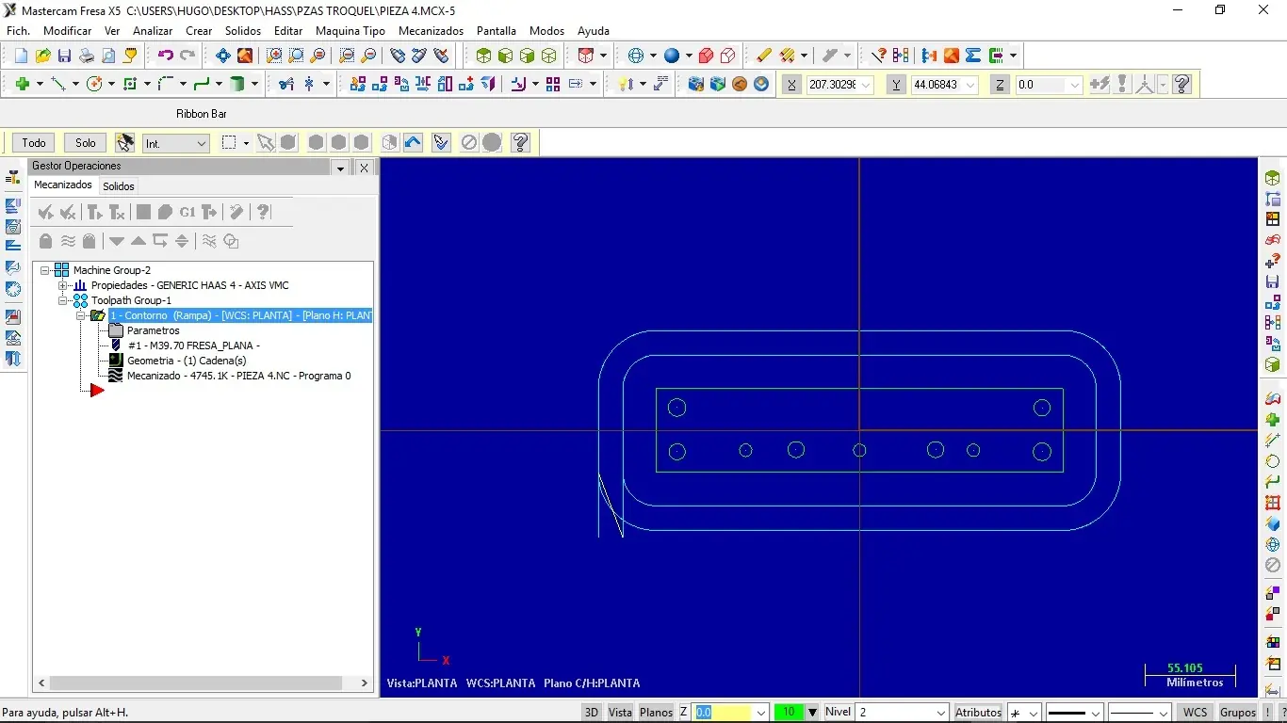Click the green cylinder primitive icon
The height and width of the screenshot is (723, 1287).
tap(238, 85)
